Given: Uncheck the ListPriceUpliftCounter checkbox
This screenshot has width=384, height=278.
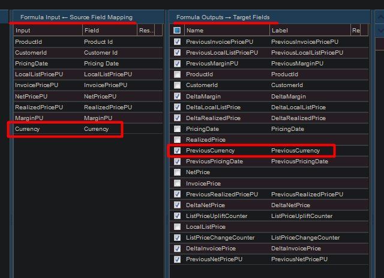Looking at the screenshot, I should 177,216.
